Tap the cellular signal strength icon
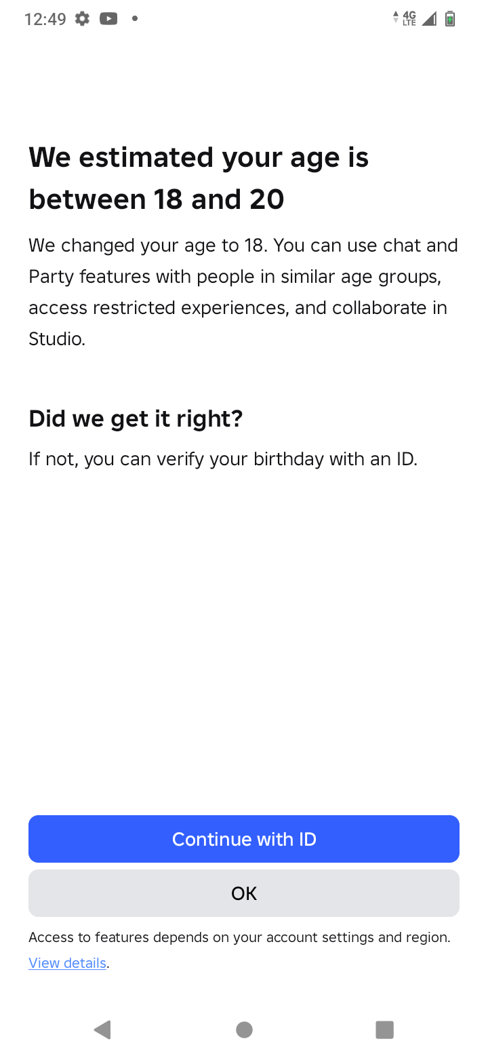Screen dimensions: 488x1058 [429, 19]
